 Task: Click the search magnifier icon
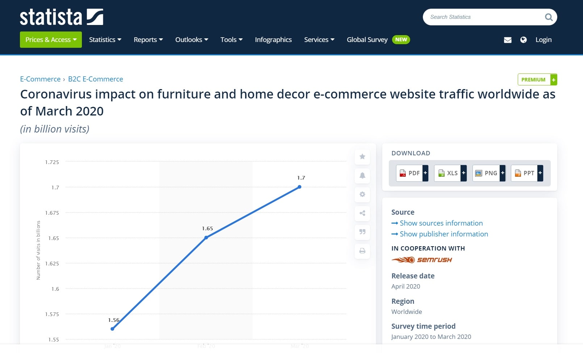click(549, 17)
